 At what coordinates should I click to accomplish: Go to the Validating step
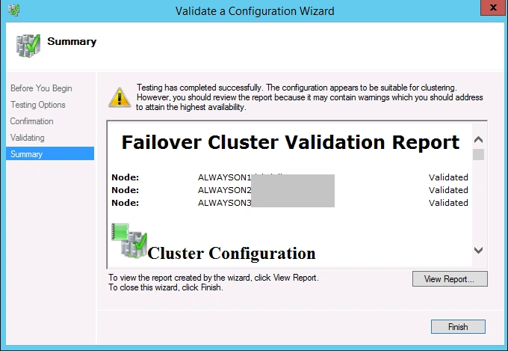(27, 138)
